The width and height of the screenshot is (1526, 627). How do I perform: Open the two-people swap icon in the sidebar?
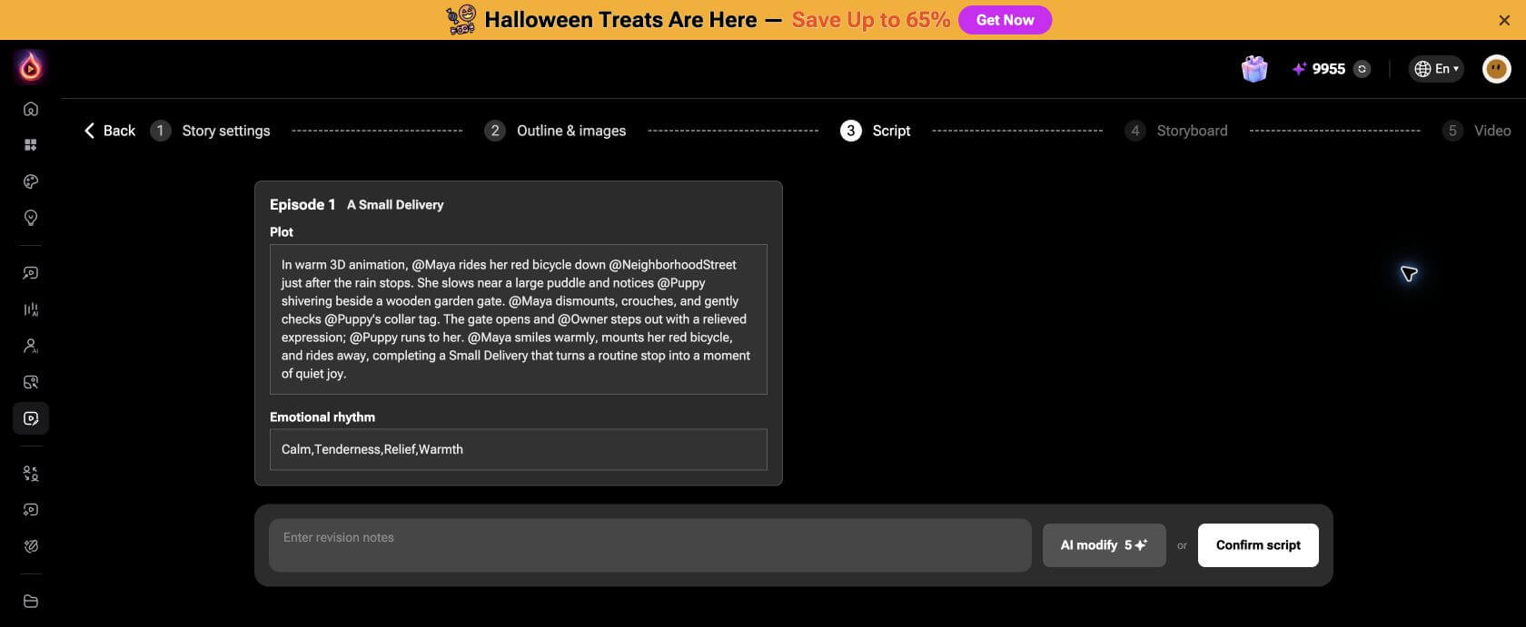coord(31,474)
